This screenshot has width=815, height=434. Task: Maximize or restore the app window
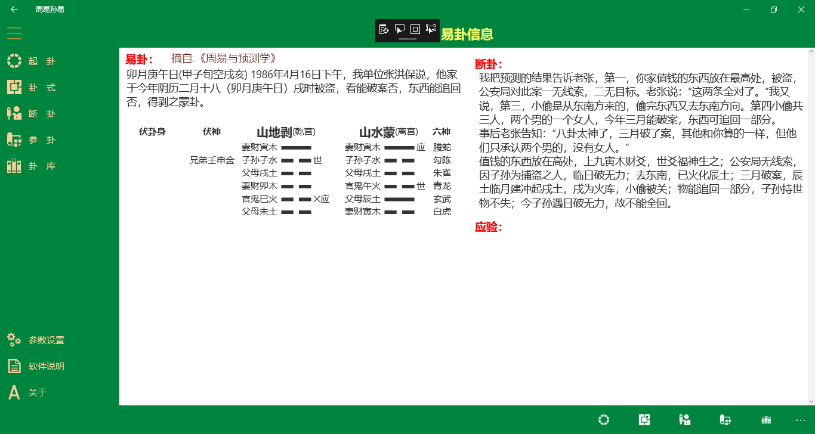pos(774,10)
